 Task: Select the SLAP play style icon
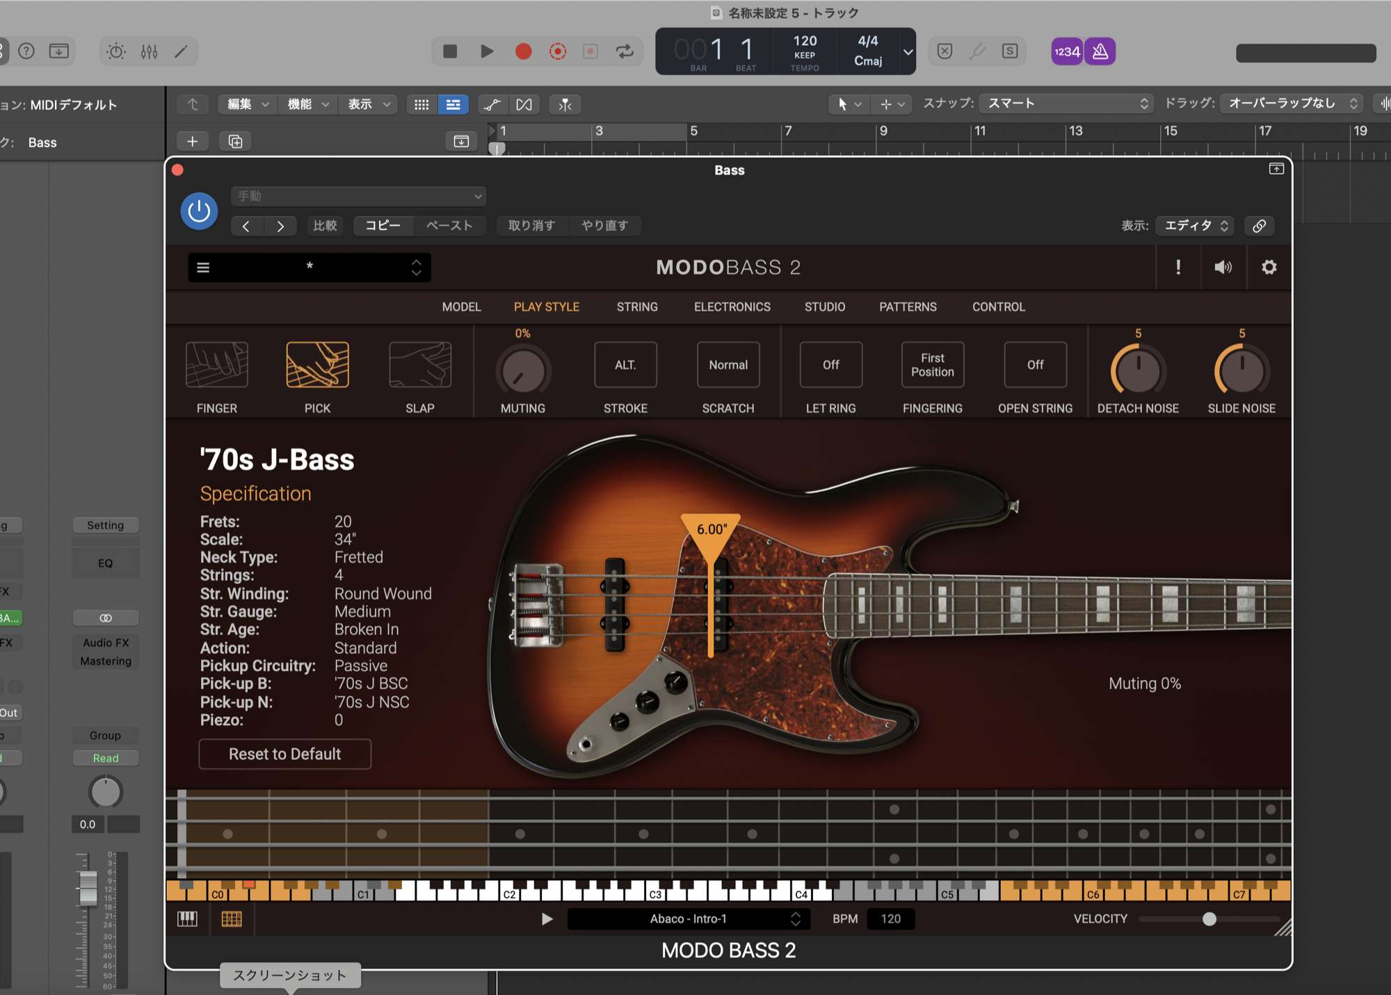pos(420,364)
